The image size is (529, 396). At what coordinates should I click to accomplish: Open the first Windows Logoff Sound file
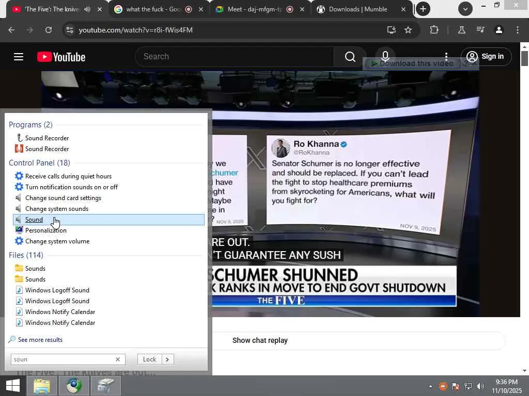click(x=57, y=290)
